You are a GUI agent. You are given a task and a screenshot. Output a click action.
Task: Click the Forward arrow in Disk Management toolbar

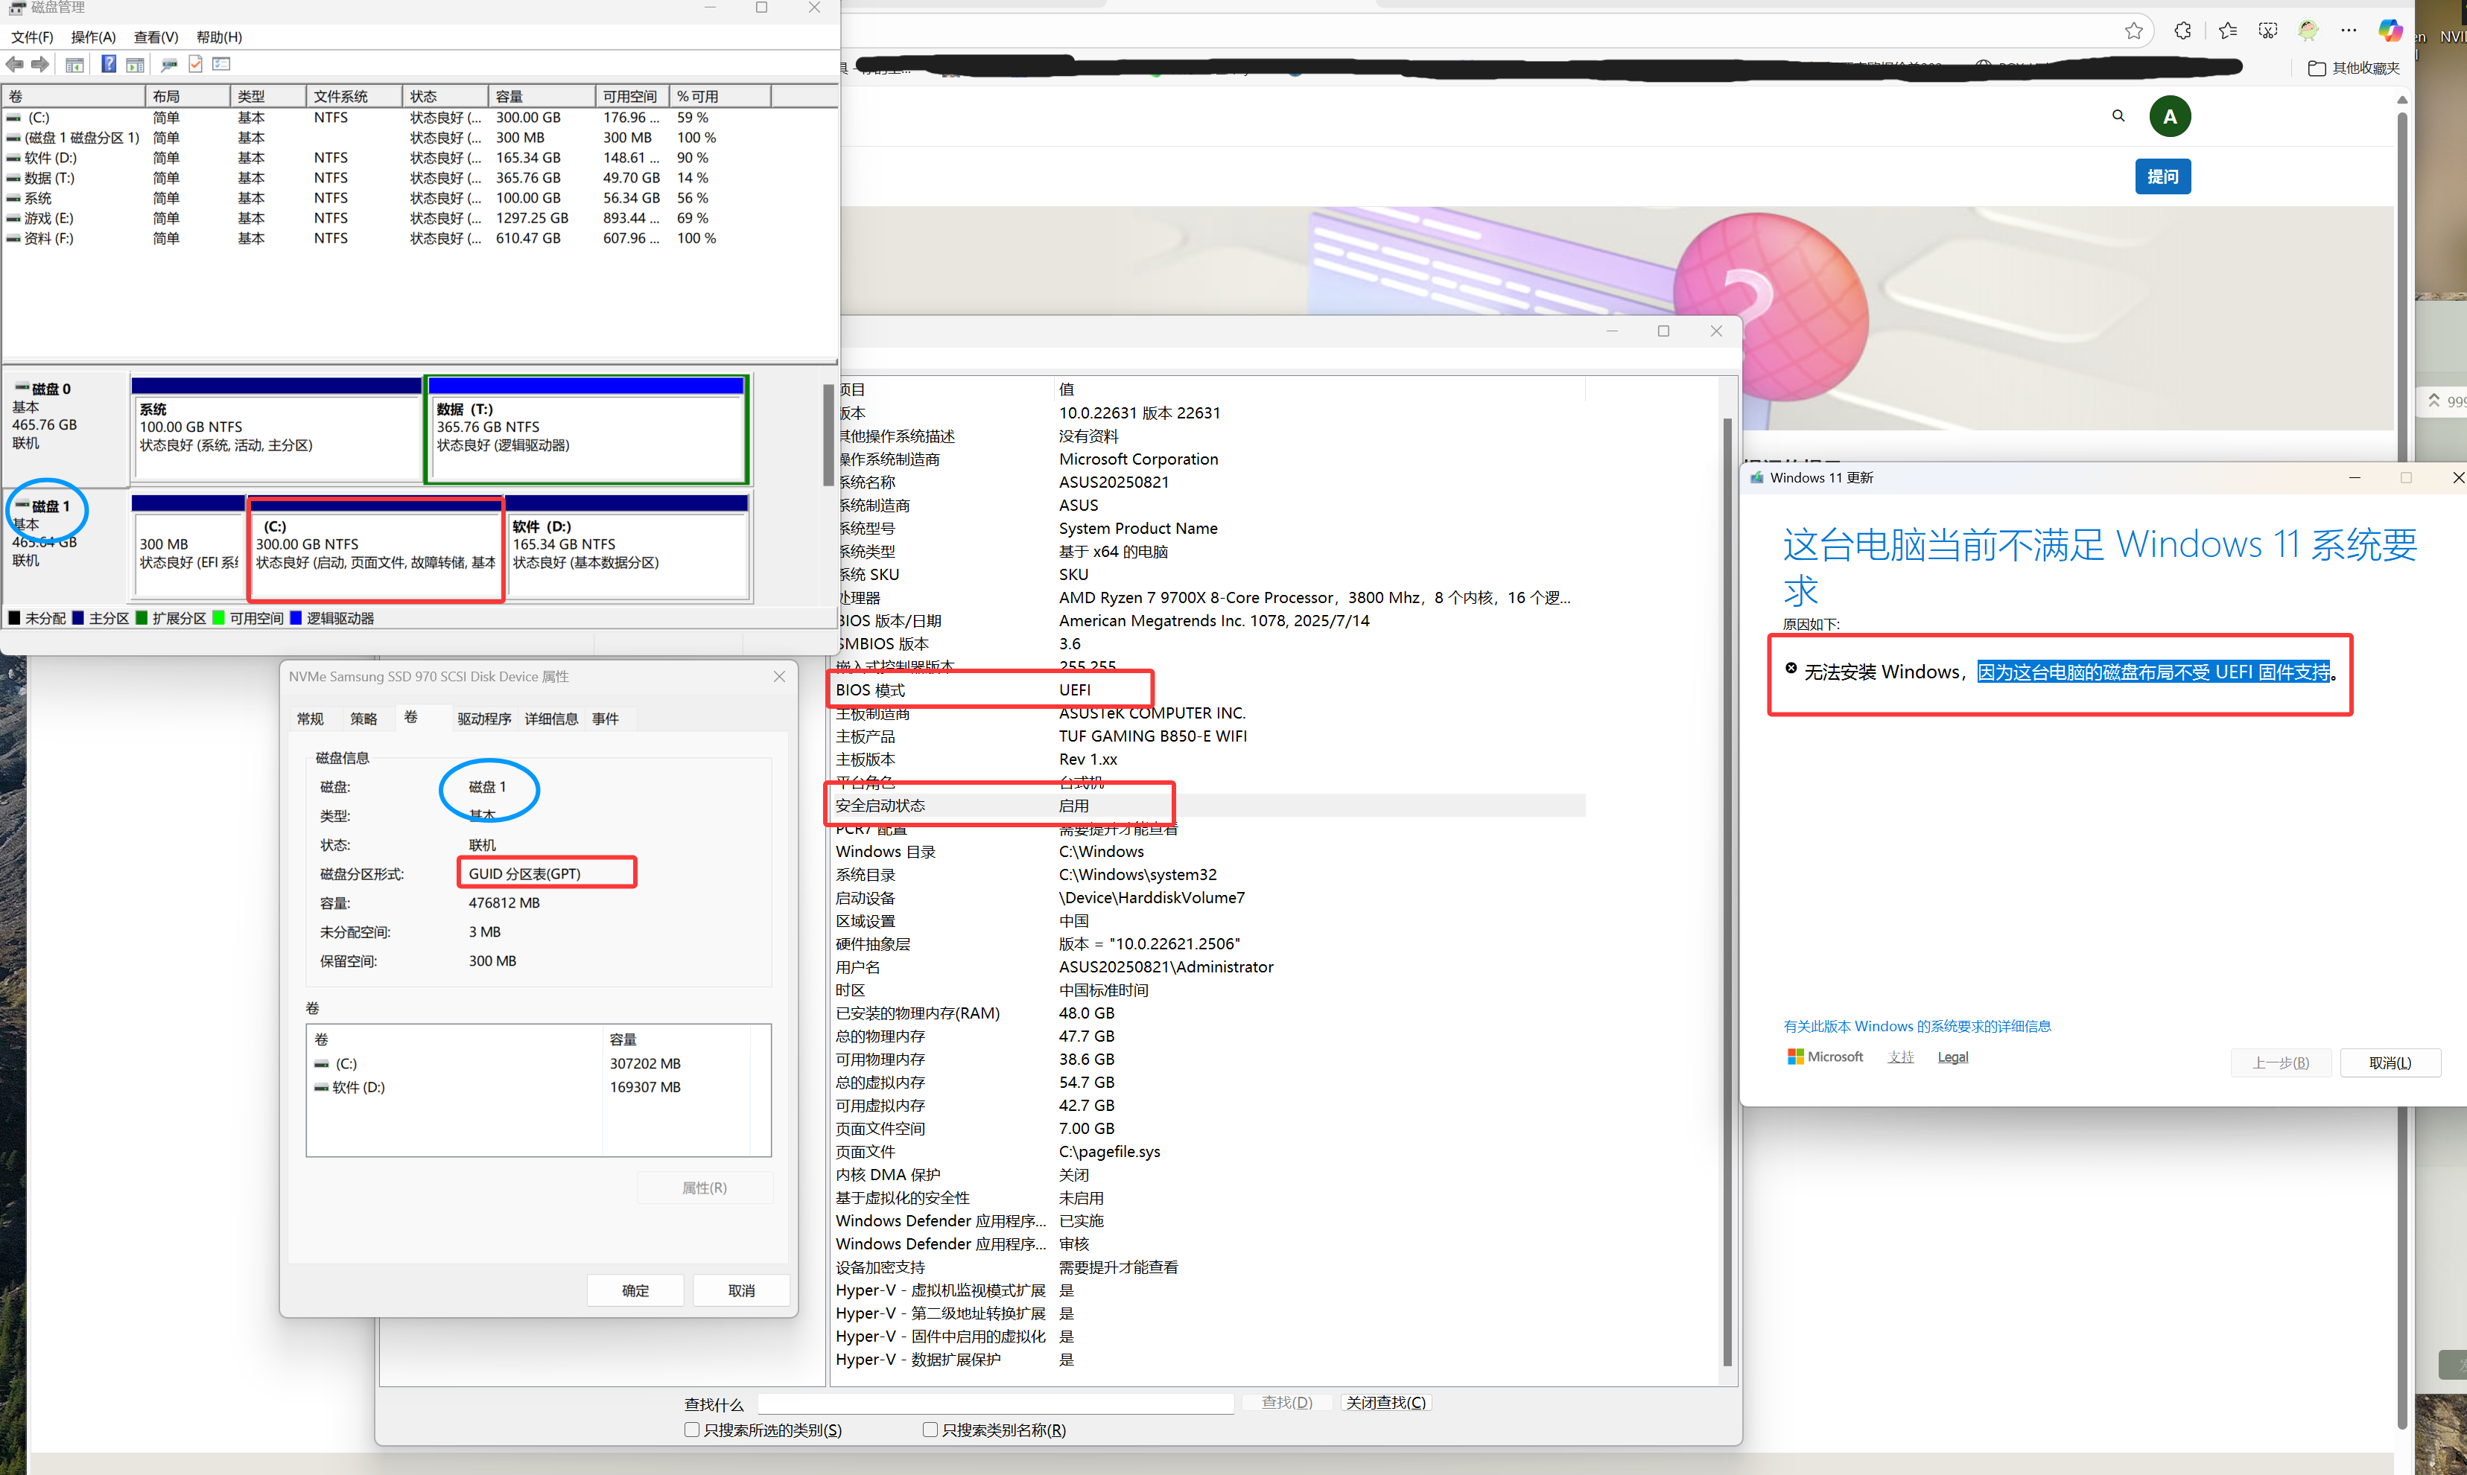(39, 65)
